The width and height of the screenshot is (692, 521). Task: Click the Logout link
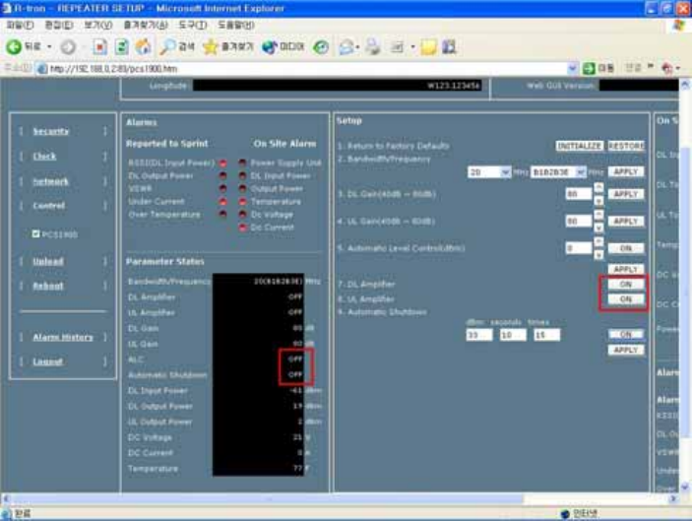point(47,362)
